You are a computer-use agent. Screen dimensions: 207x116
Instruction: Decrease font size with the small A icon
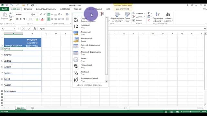coord(44,14)
